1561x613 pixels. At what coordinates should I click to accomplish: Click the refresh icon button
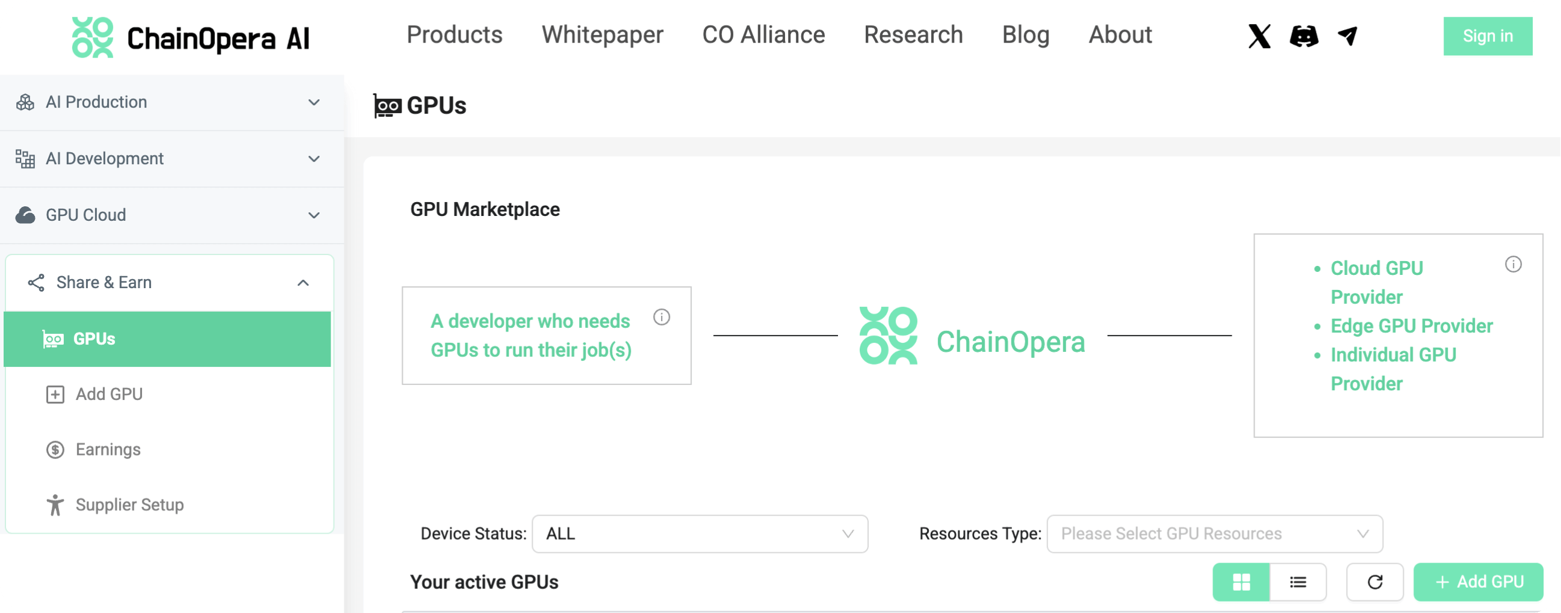pos(1375,582)
